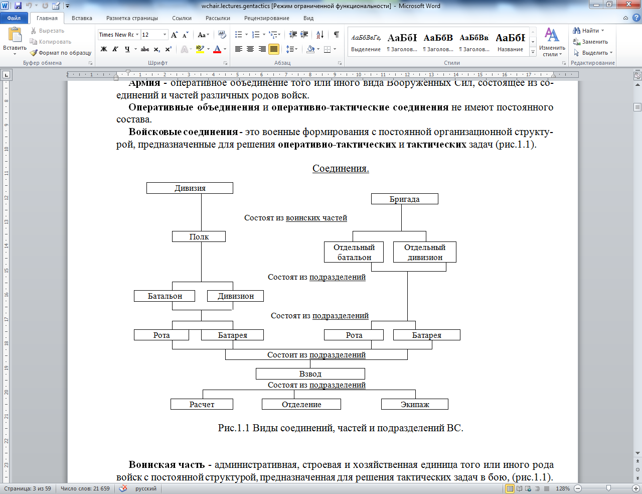Open the Find (Найти) dropdown arrow
642x494 pixels.
point(602,31)
